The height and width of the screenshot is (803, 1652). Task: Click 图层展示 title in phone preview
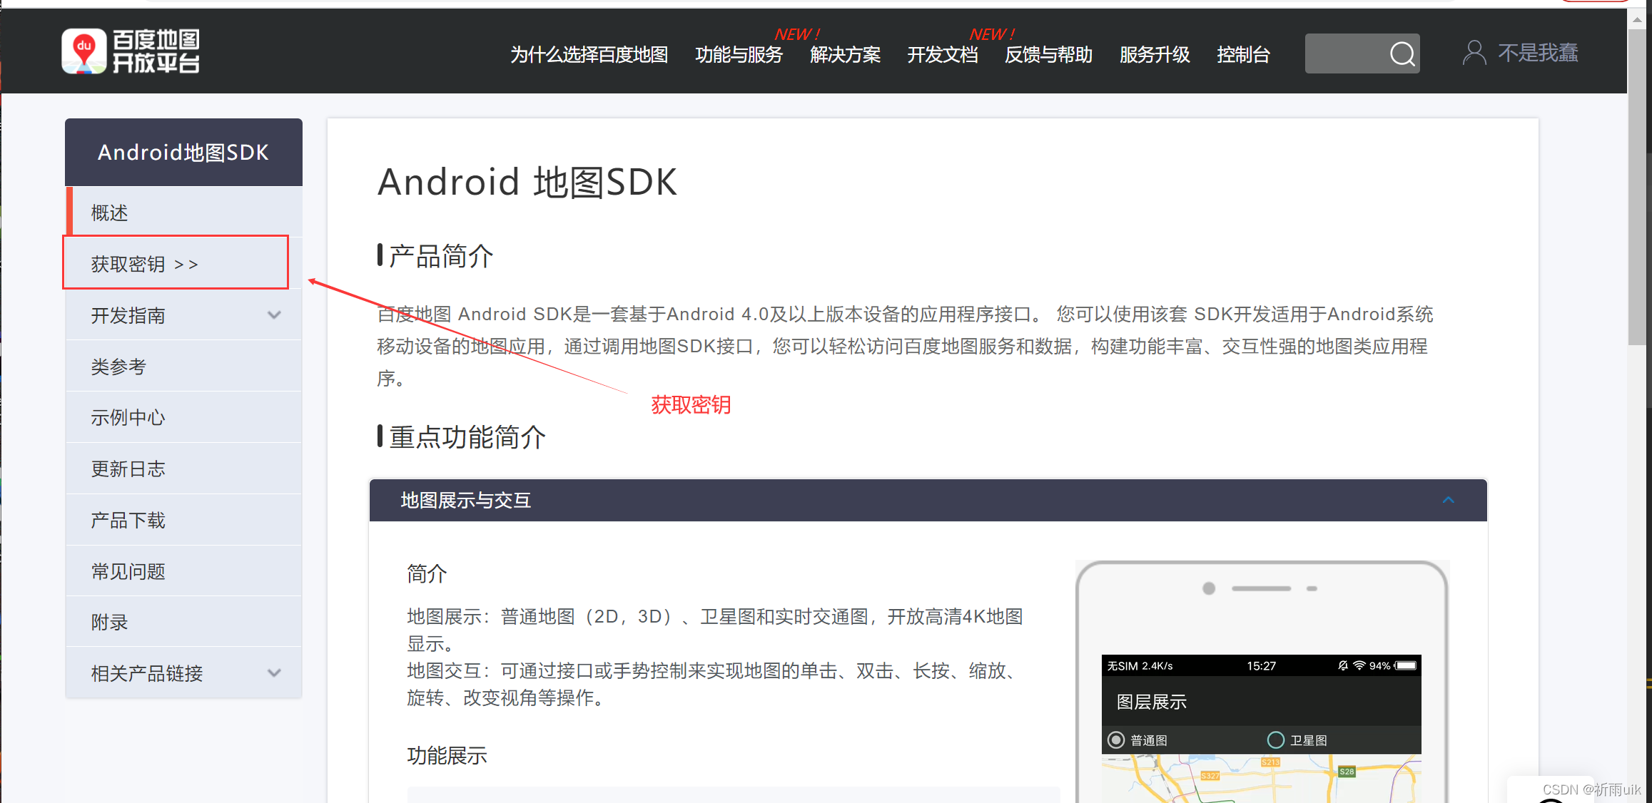(1151, 702)
